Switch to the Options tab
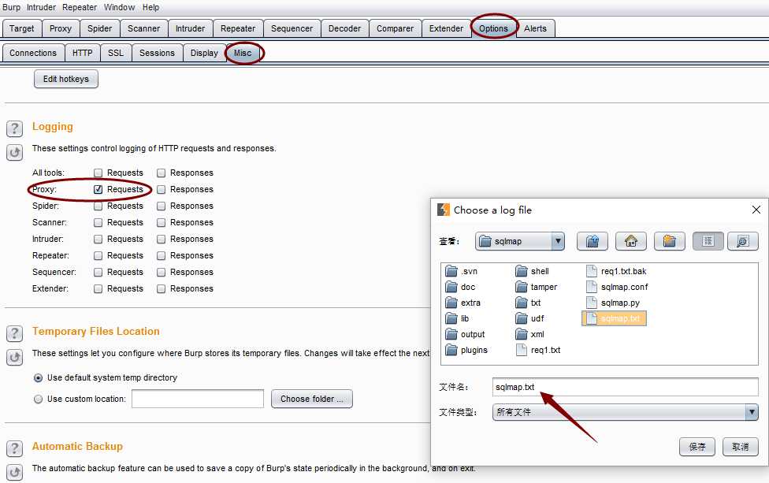The height and width of the screenshot is (483, 769). [x=493, y=28]
